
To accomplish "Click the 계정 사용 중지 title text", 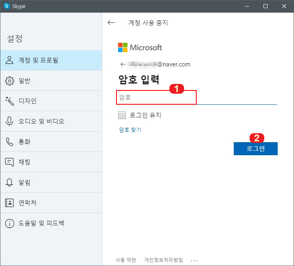I will 148,23.
